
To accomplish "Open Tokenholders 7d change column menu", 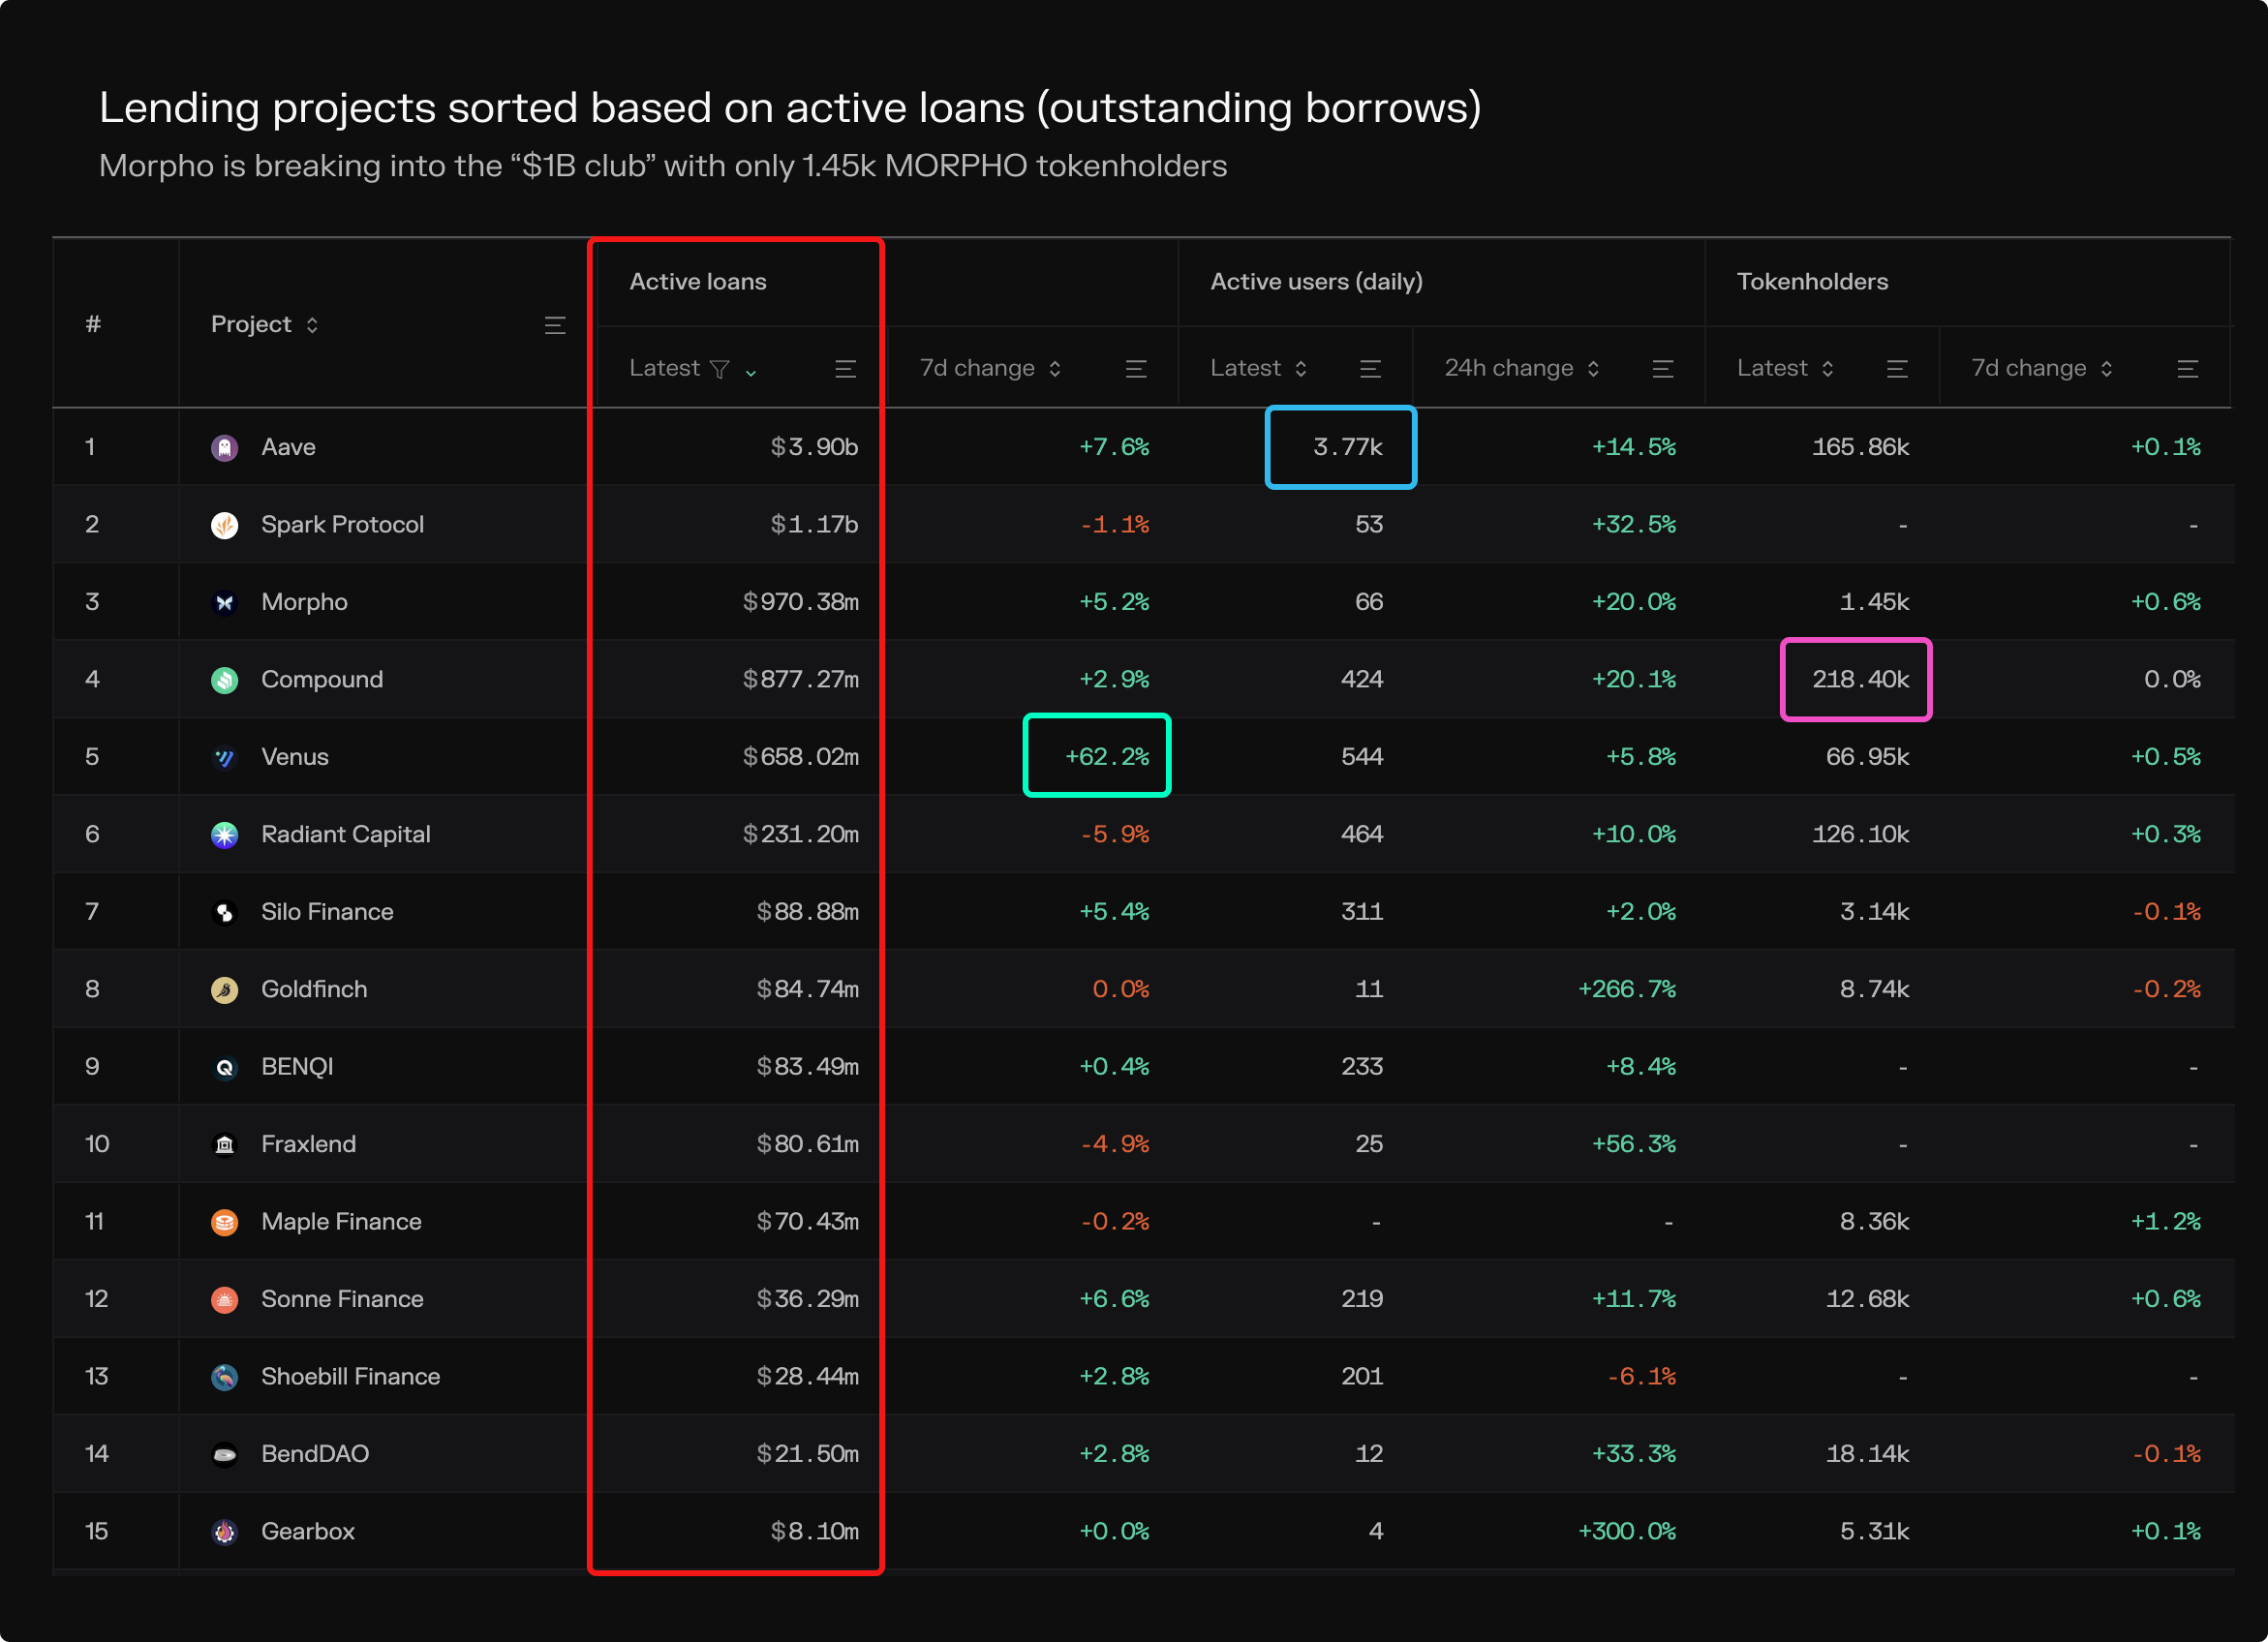I will (x=2187, y=369).
